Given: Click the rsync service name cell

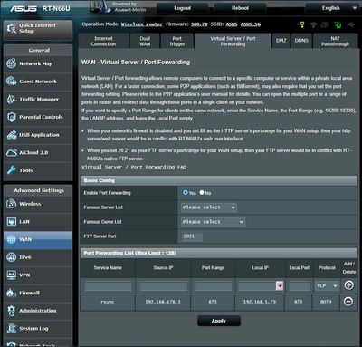Looking at the screenshot, I should tap(108, 302).
